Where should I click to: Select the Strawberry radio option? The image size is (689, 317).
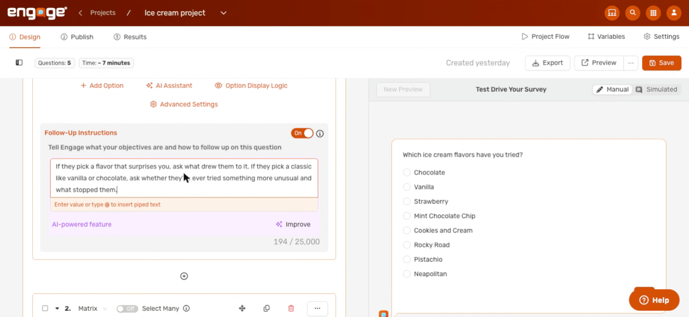tap(407, 201)
